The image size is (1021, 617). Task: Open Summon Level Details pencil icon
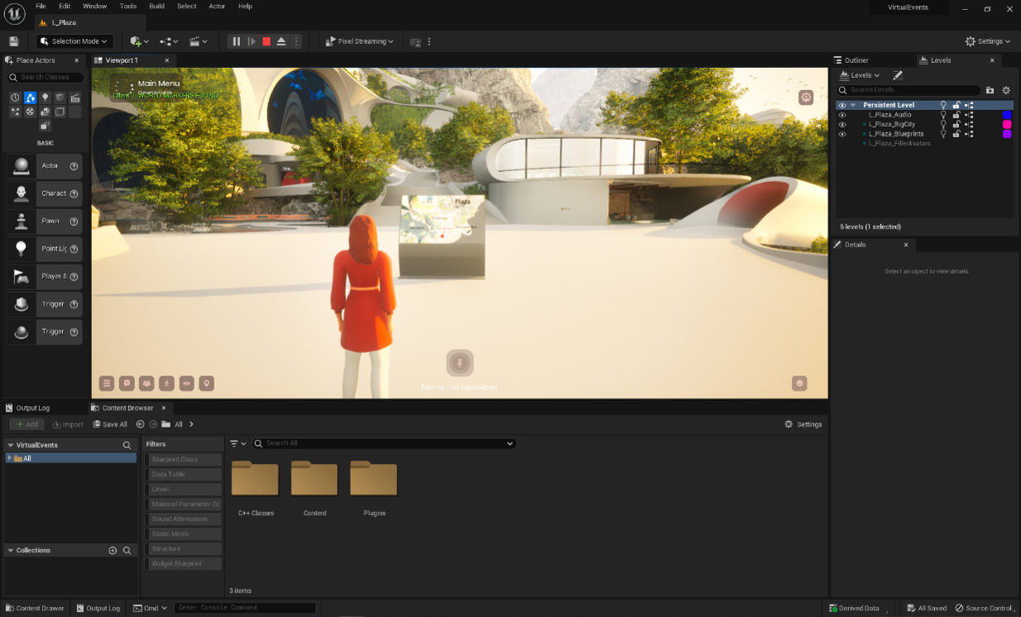(898, 75)
